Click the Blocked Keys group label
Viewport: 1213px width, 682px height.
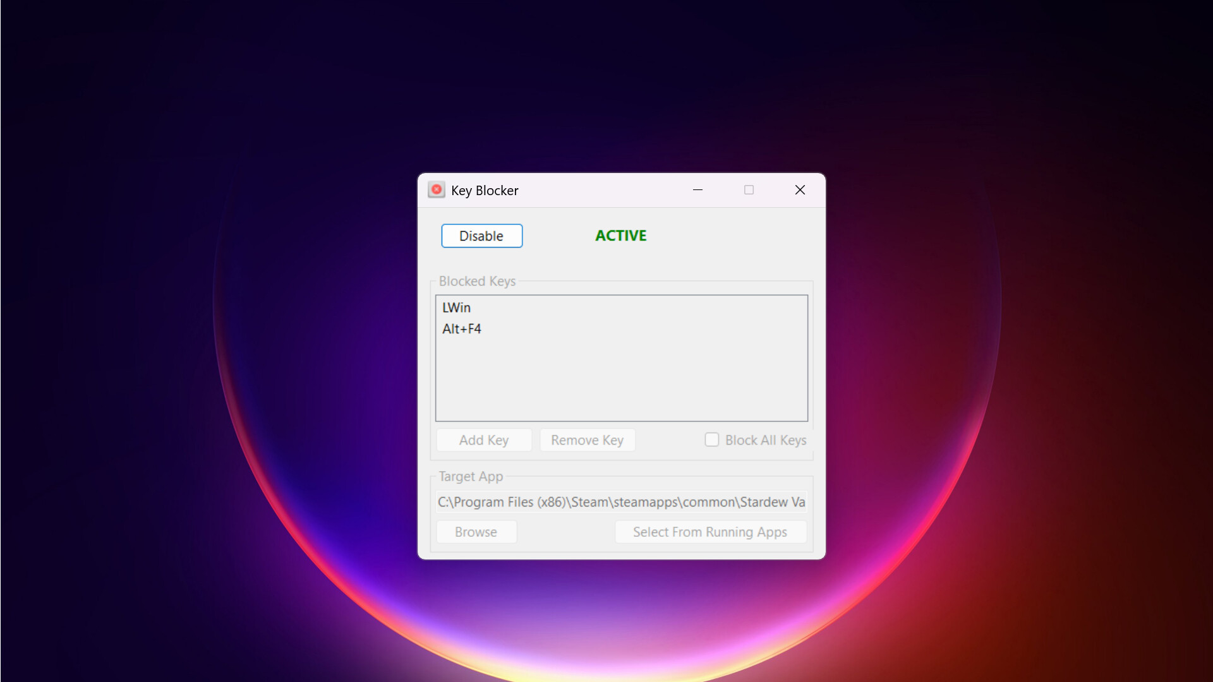tap(477, 281)
